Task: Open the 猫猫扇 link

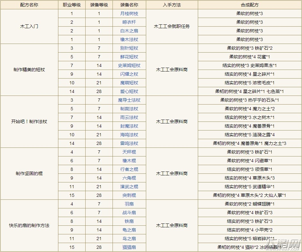Action: coord(129,248)
